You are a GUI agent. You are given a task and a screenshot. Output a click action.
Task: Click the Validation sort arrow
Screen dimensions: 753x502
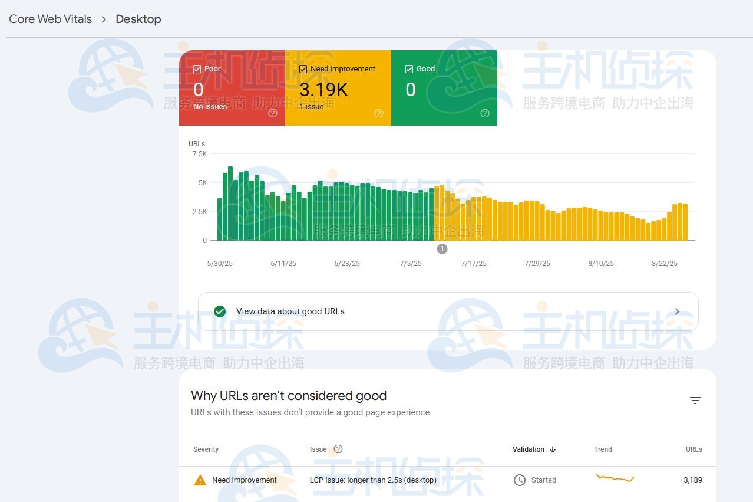[x=552, y=449]
